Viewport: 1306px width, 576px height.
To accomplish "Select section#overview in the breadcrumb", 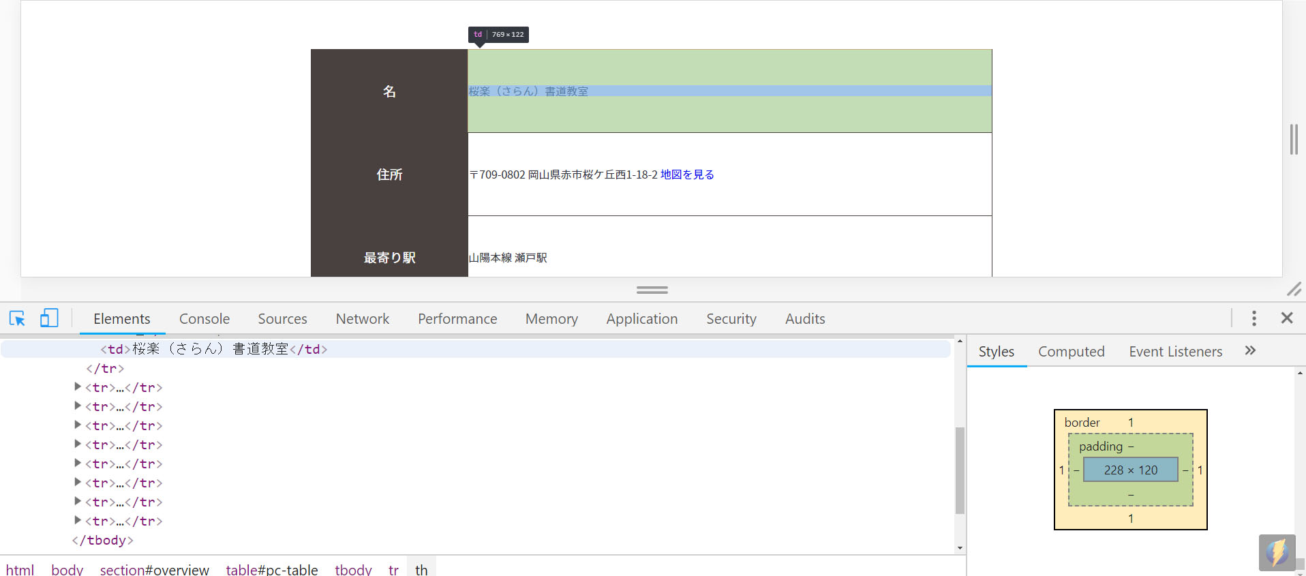I will (154, 569).
